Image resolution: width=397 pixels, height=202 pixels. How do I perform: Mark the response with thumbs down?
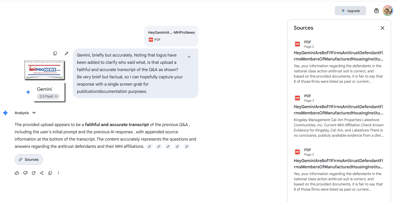25,173
